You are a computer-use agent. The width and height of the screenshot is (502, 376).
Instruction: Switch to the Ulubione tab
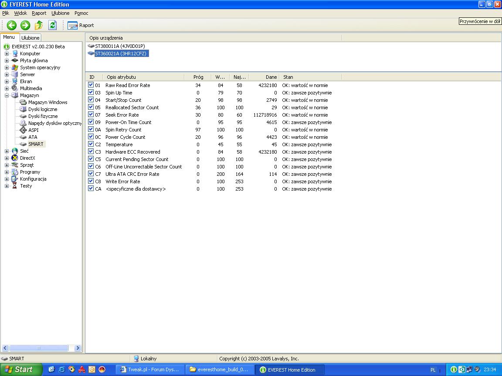pos(31,38)
